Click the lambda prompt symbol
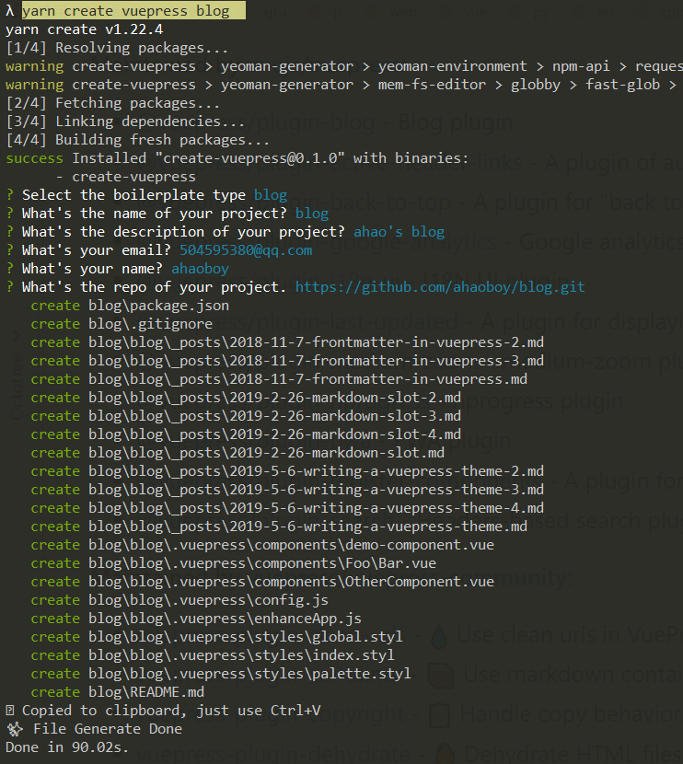 click(10, 11)
